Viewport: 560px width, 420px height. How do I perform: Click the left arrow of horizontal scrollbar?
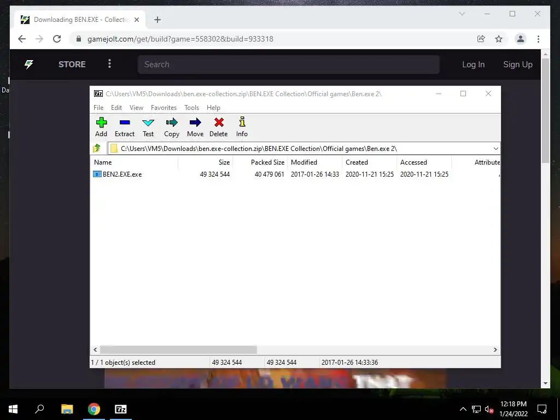[x=95, y=349]
